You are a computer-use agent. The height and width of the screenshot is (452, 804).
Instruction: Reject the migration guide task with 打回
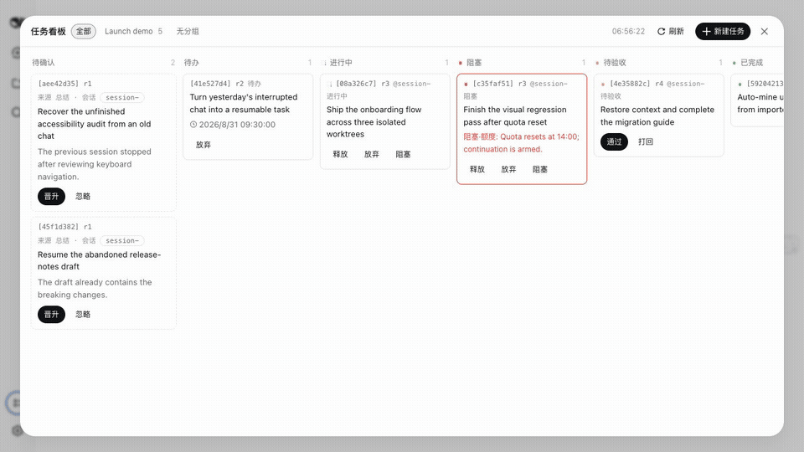(646, 142)
